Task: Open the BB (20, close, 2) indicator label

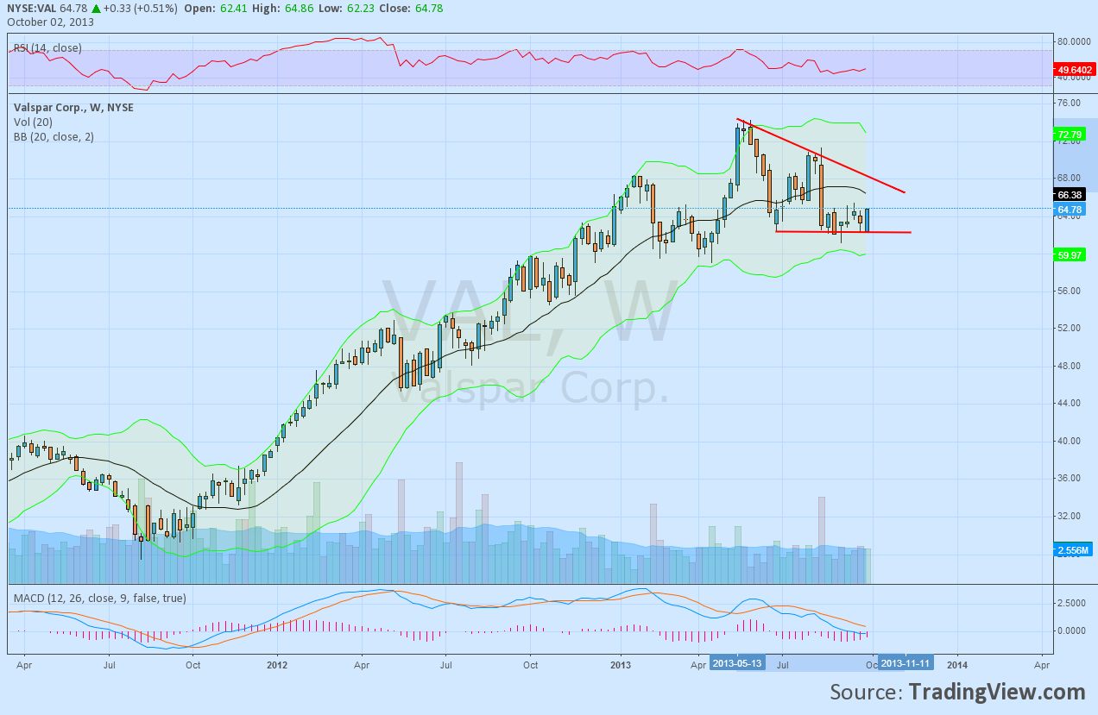Action: coord(54,137)
